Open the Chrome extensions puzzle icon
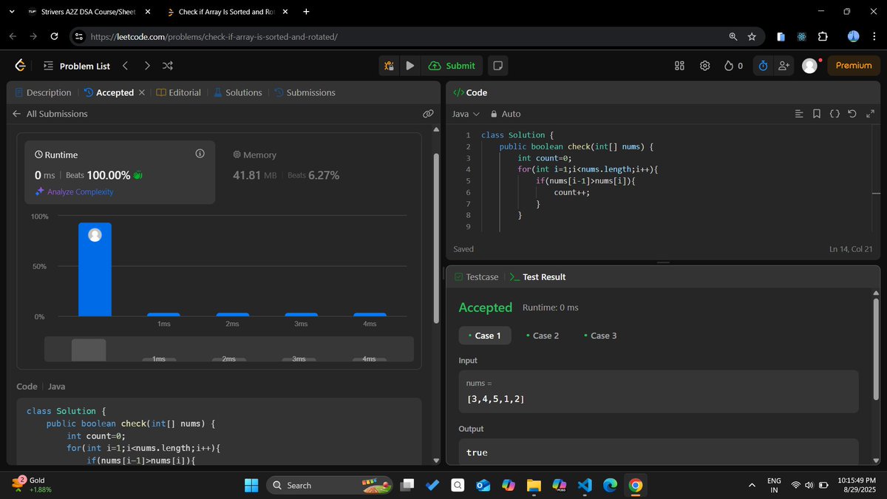Viewport: 887px width, 499px height. (x=823, y=36)
